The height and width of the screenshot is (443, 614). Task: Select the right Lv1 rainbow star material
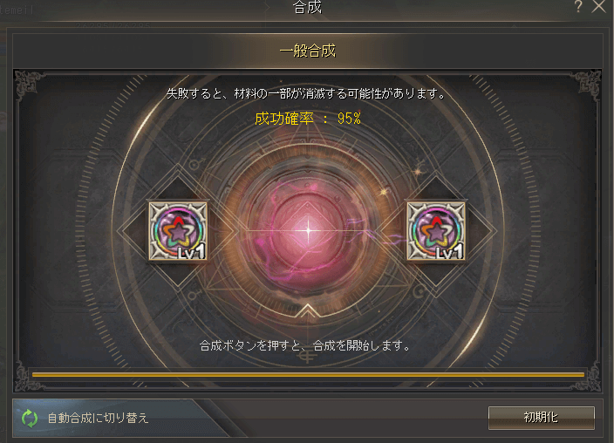(x=436, y=231)
